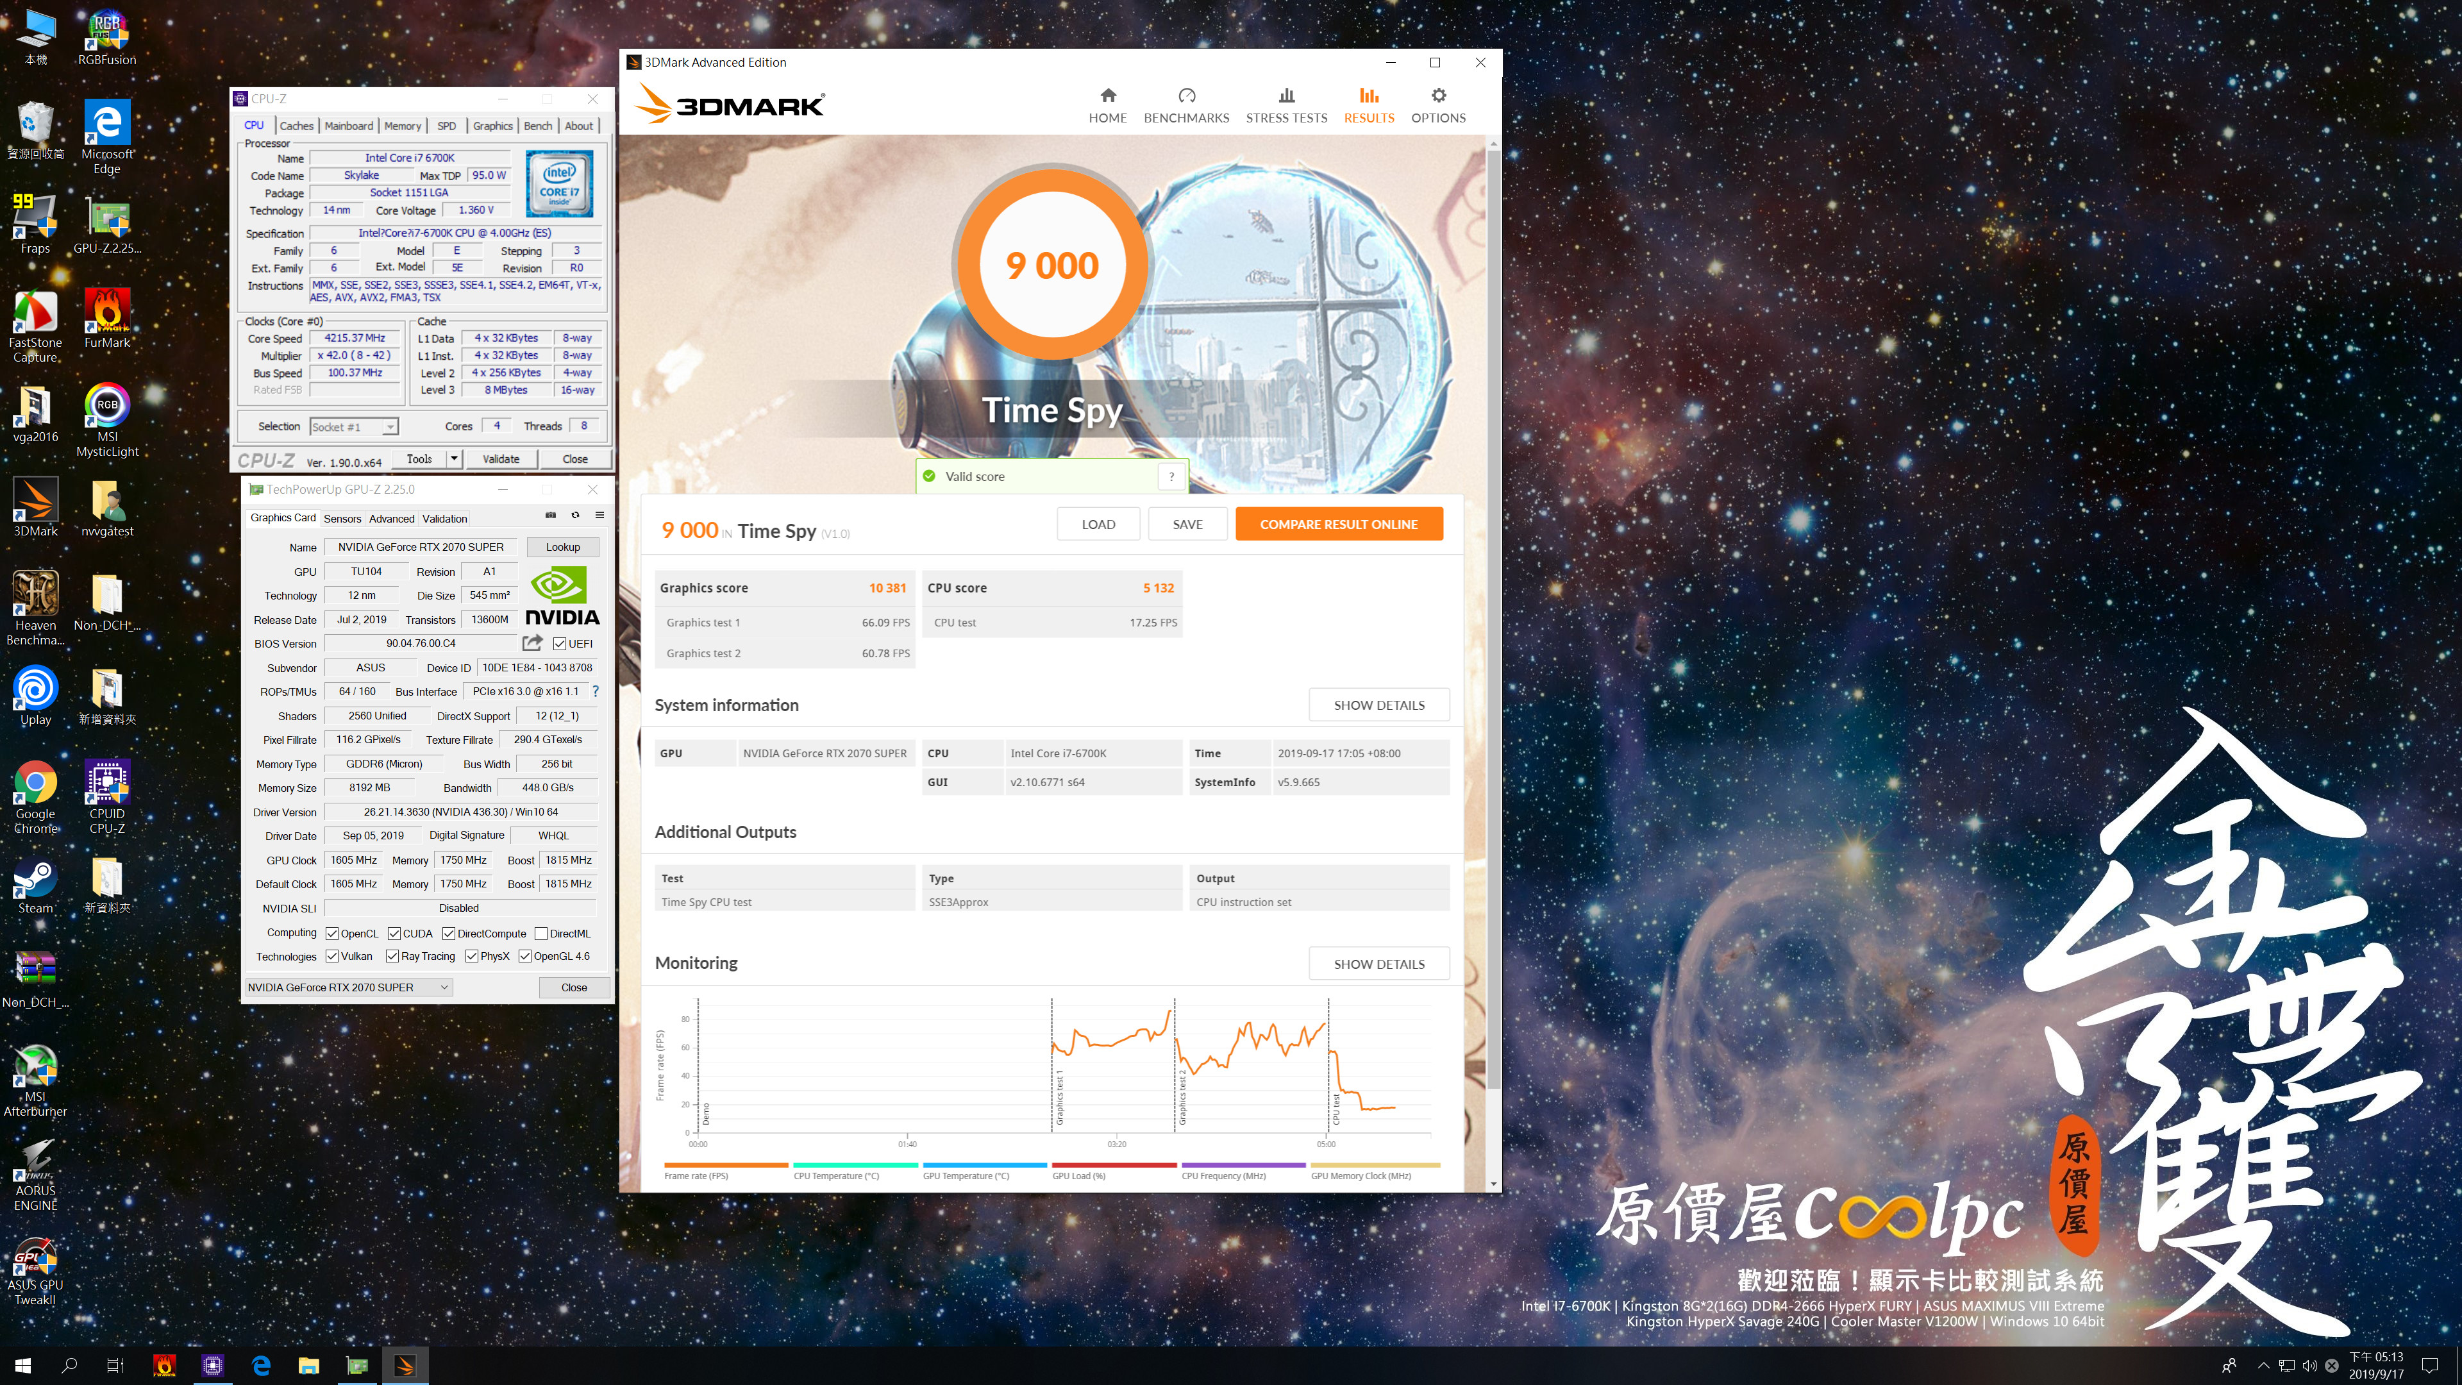Viewport: 2462px width, 1385px height.
Task: Click the BIOS export share icon in GPU-Z
Action: pyautogui.click(x=532, y=643)
